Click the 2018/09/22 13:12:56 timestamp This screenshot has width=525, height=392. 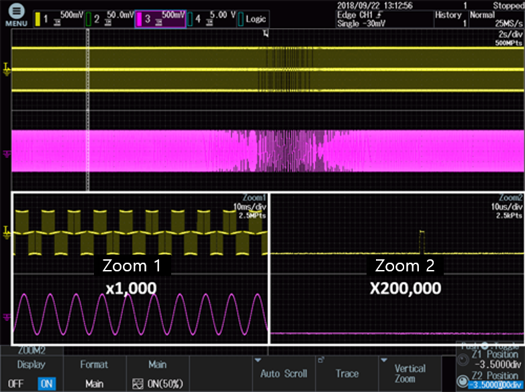[375, 5]
